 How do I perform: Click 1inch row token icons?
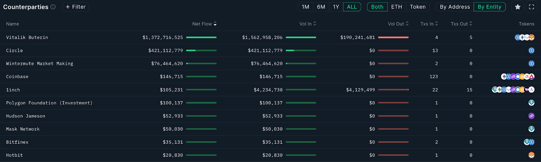513,90
